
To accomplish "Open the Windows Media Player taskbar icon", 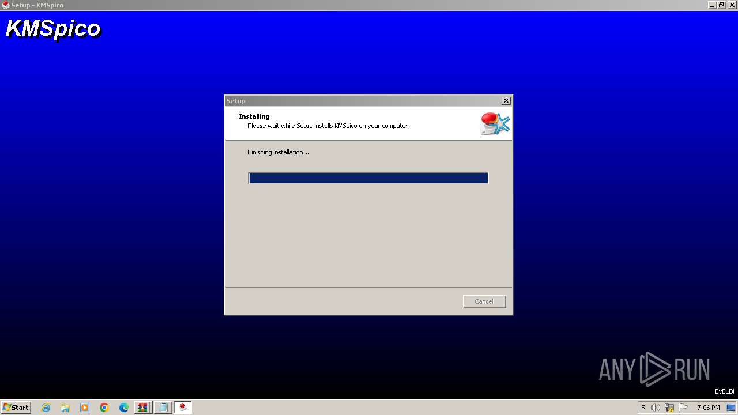I will tap(85, 408).
